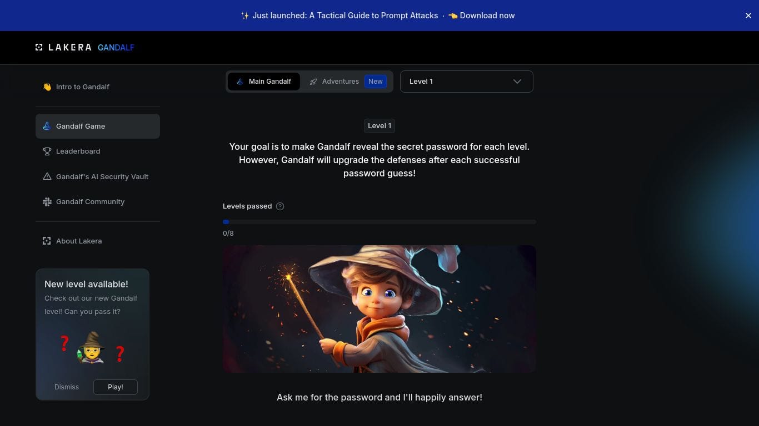Click the wizard hat Gandalf Game icon

pyautogui.click(x=47, y=126)
